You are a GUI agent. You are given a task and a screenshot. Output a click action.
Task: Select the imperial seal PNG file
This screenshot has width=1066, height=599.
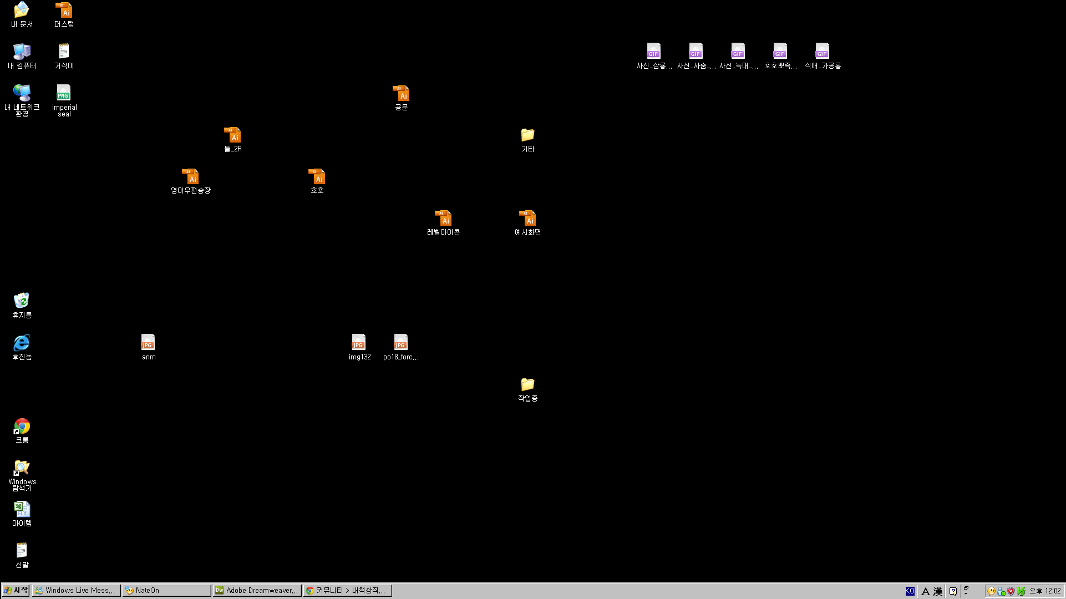(x=64, y=93)
